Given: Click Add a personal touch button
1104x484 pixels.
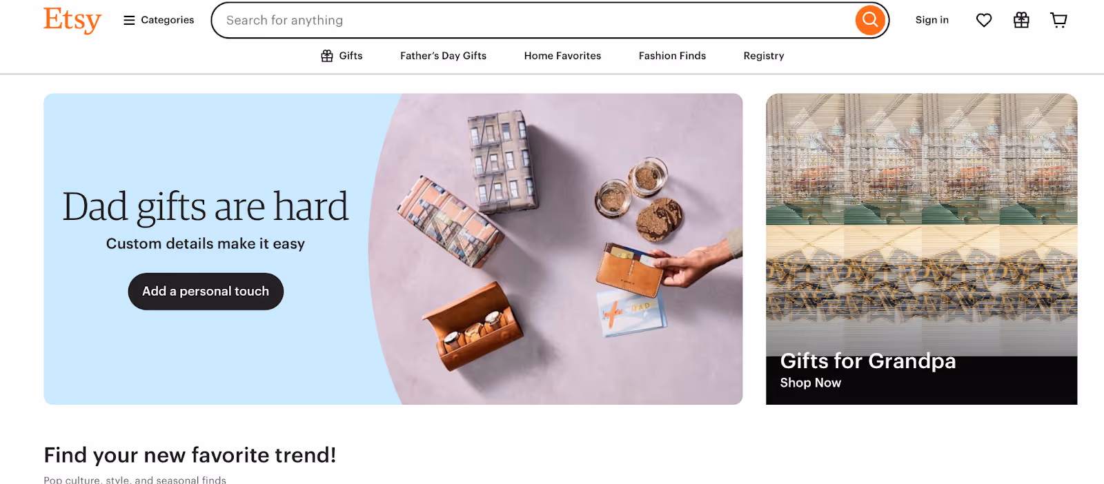Looking at the screenshot, I should coord(206,291).
